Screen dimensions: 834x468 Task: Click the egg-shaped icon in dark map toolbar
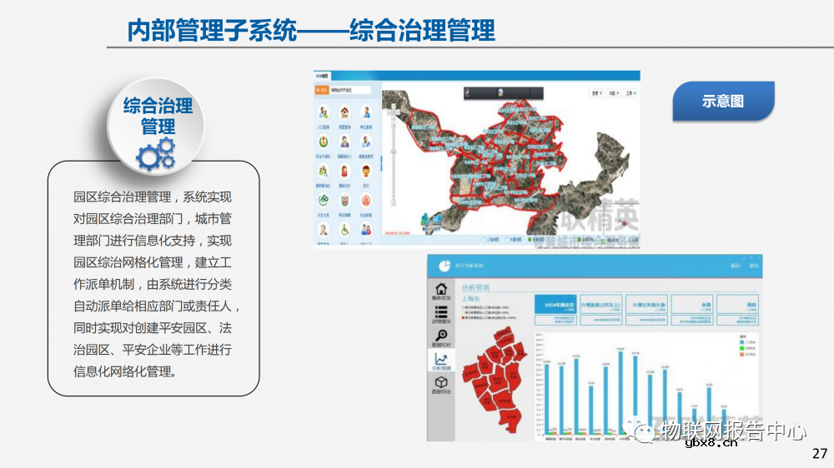(500, 93)
